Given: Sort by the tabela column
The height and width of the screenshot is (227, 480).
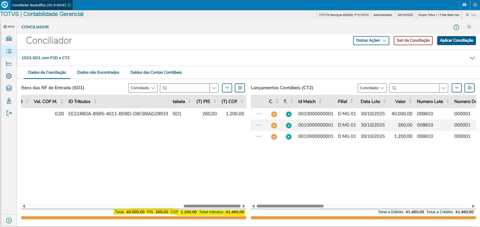Looking at the screenshot, I should click(189, 101).
